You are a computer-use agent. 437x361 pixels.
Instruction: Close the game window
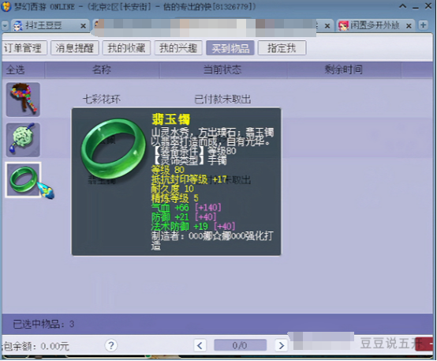click(x=428, y=6)
